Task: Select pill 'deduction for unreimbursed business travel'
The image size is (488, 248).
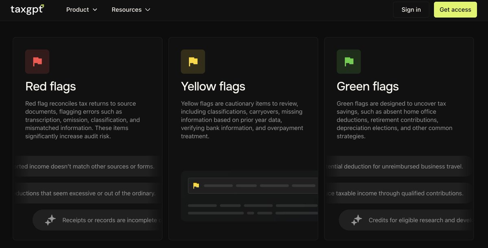Action: (399, 166)
